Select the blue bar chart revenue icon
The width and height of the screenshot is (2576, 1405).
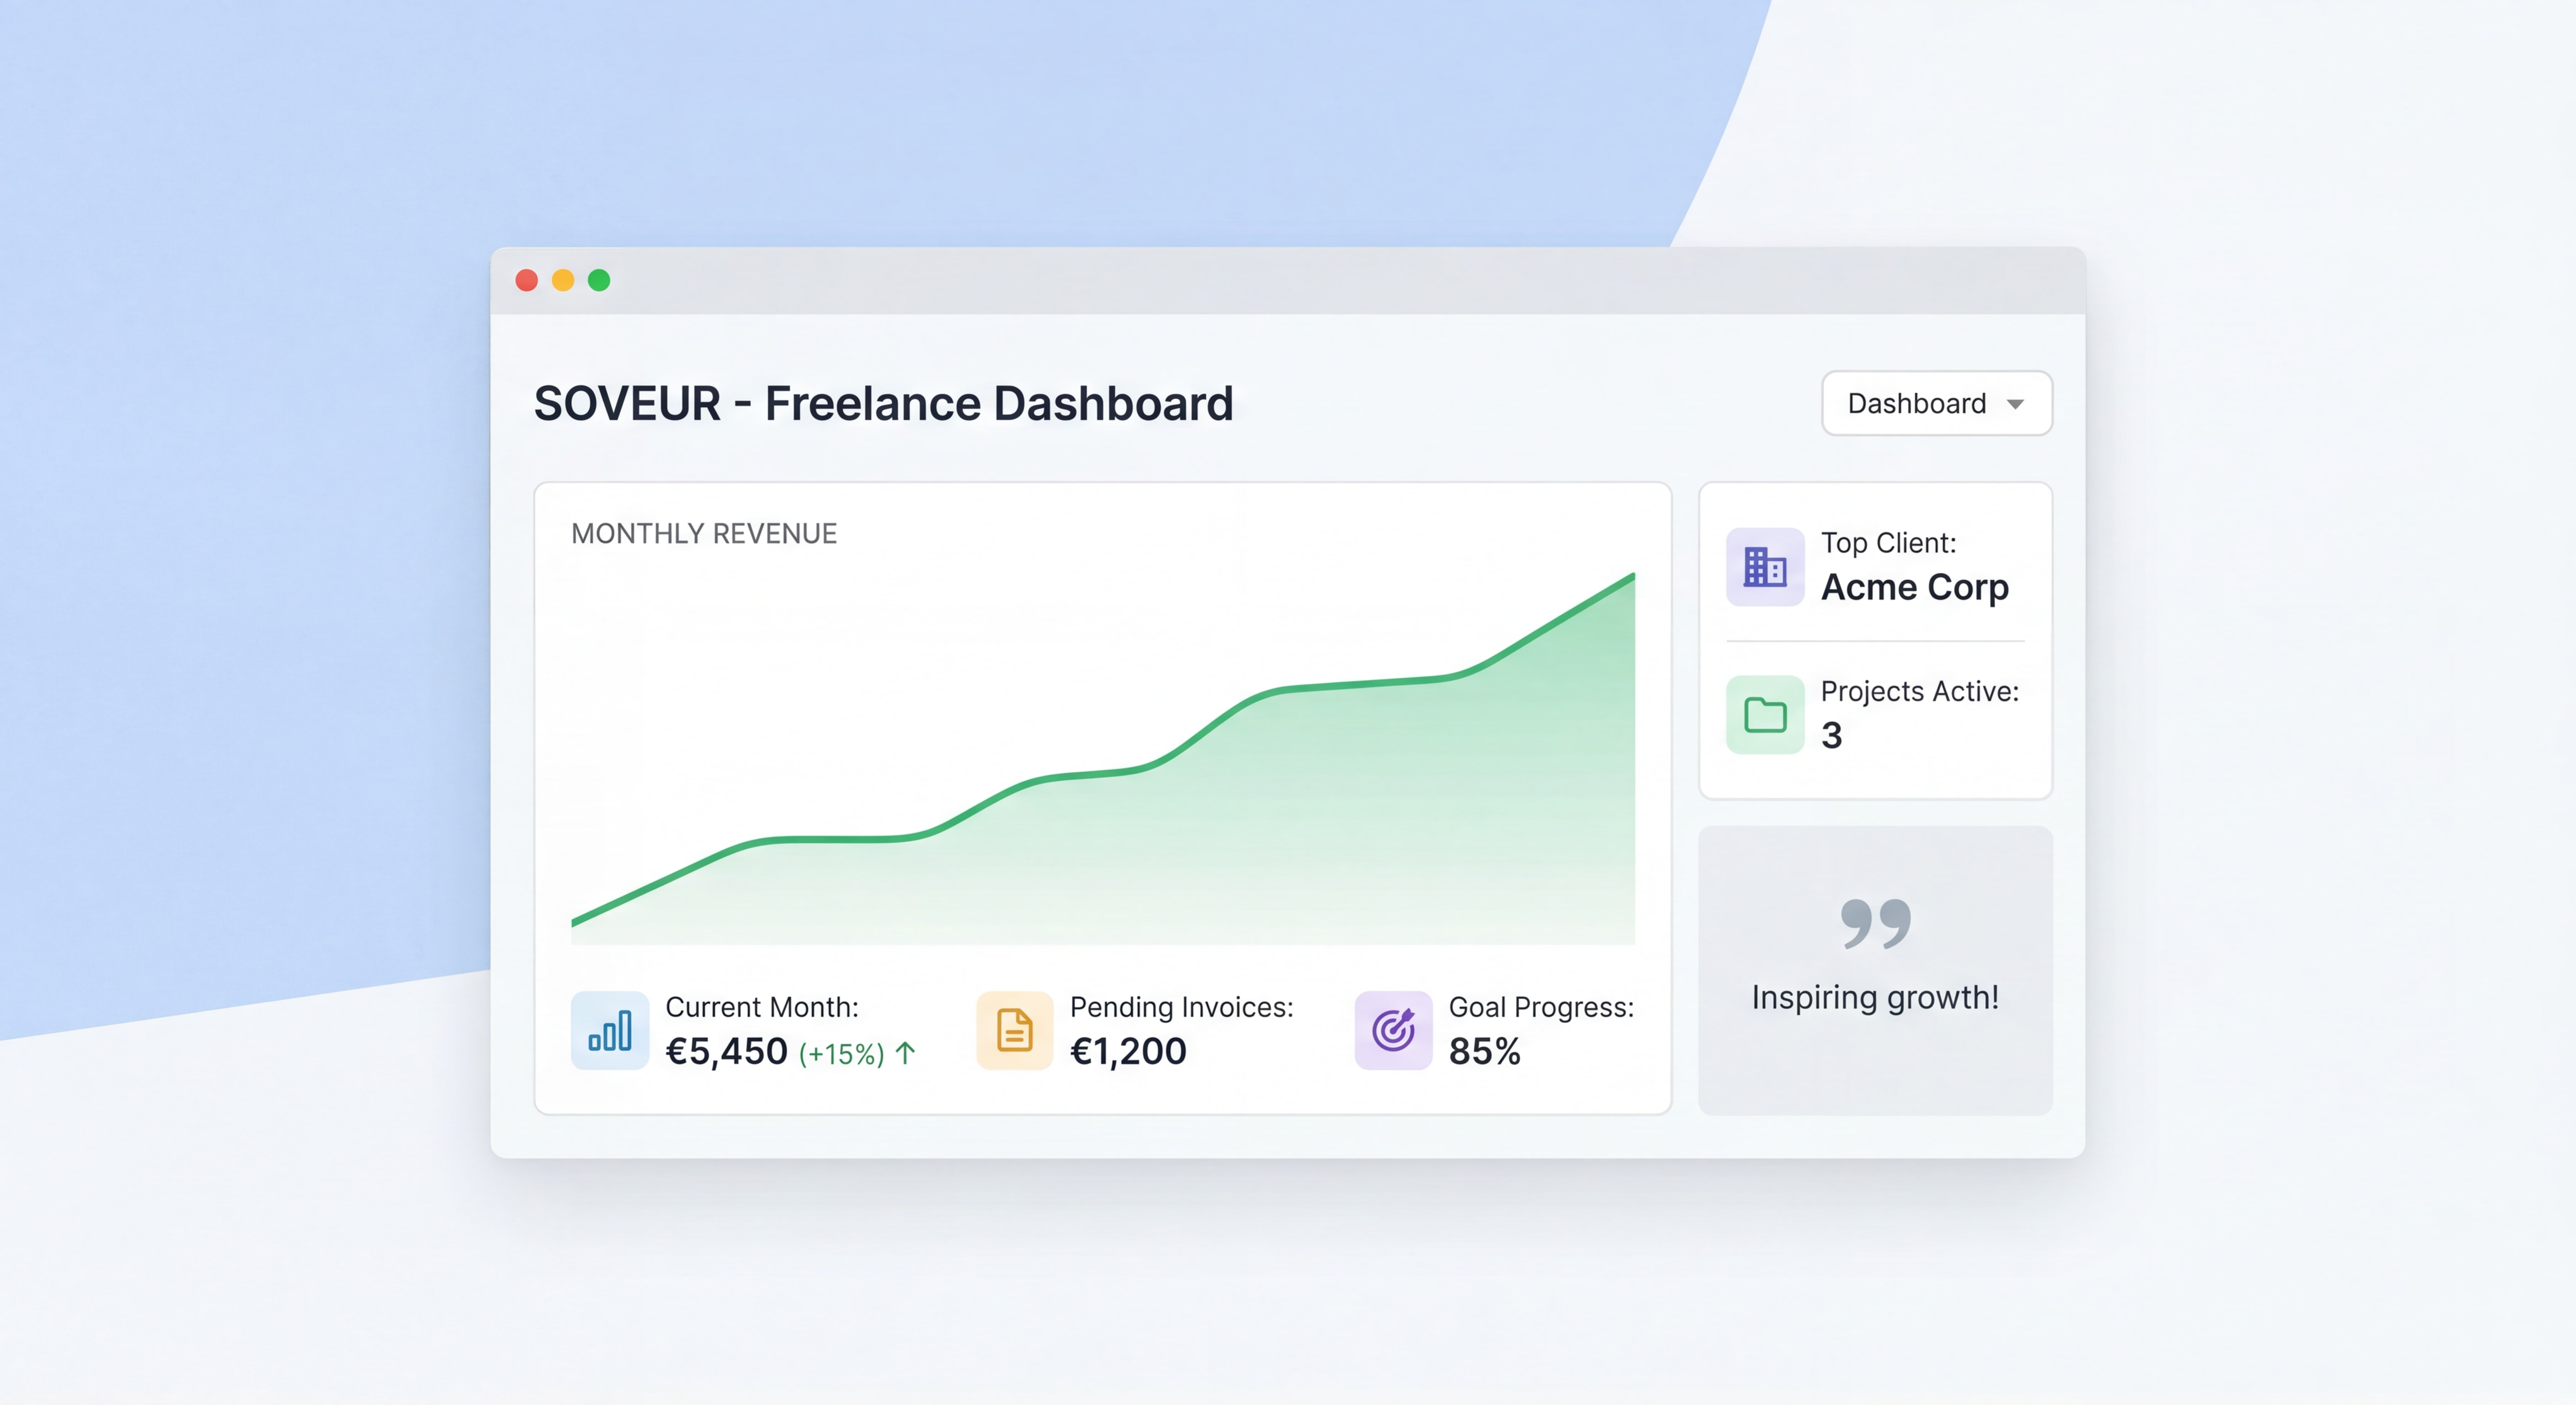click(x=610, y=1030)
